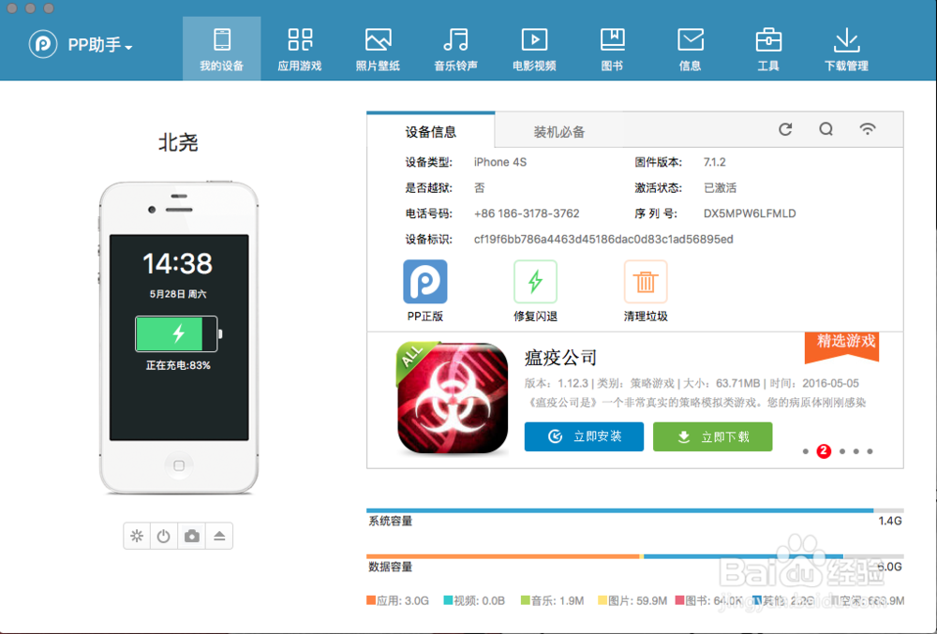
Task: Click the 立即安装 button
Action: (584, 436)
